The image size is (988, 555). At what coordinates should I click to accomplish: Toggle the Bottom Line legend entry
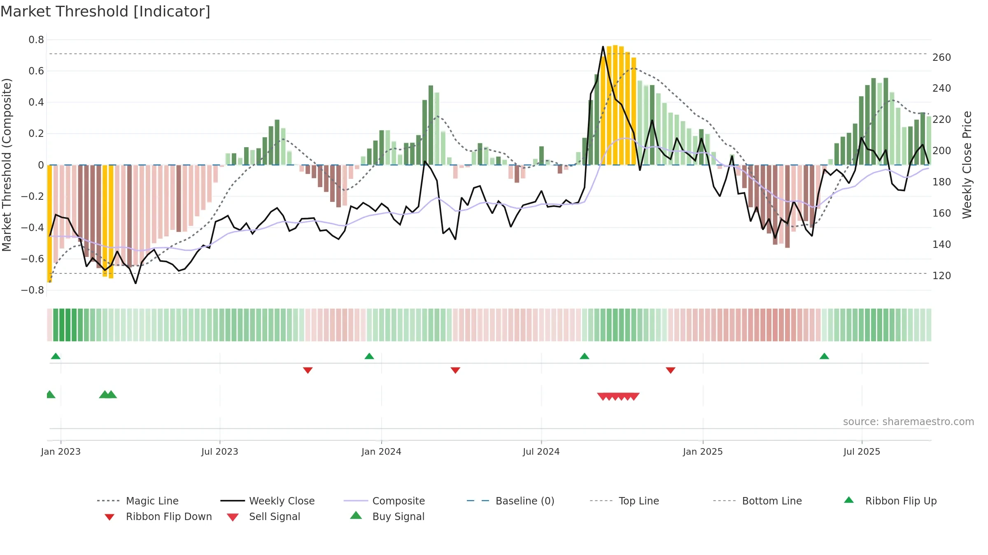(x=757, y=501)
